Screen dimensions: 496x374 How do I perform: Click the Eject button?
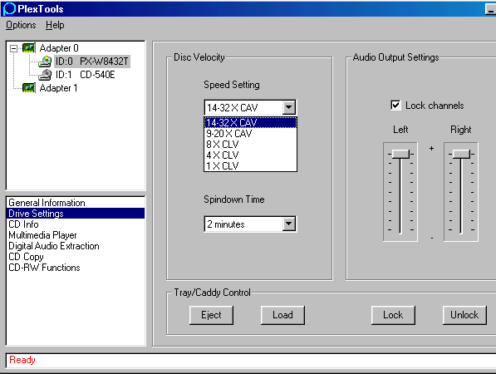click(211, 315)
